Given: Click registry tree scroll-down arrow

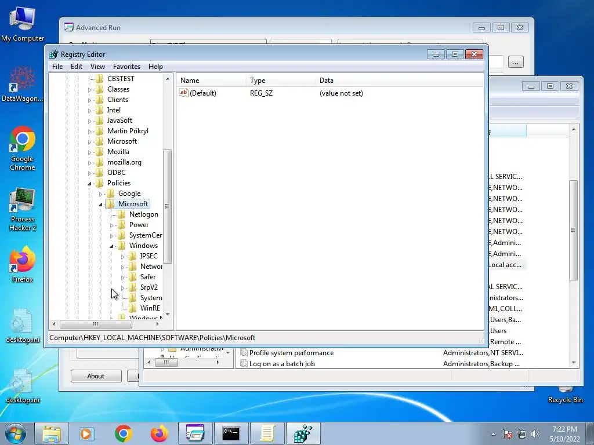Looking at the screenshot, I should (x=168, y=314).
